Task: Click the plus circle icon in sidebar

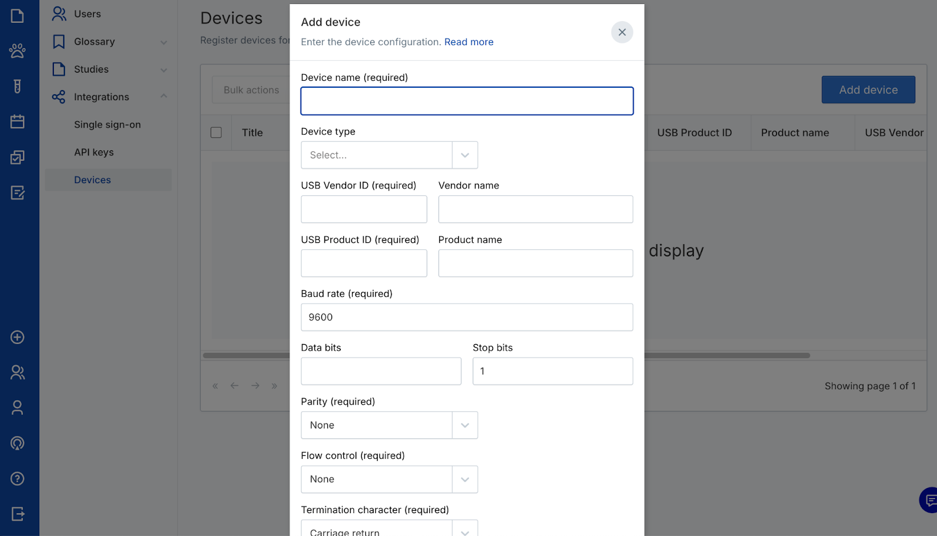Action: pyautogui.click(x=18, y=337)
